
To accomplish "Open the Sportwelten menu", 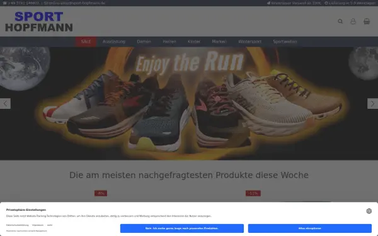I will click(x=285, y=42).
